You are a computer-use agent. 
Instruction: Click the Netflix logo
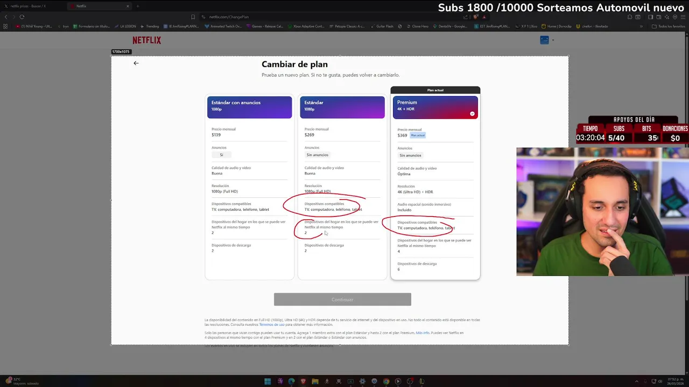[x=147, y=40]
